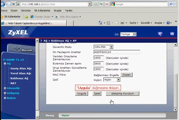The height and width of the screenshot is (120, 179).
Task: Click the address bar URL field
Action: point(53,4)
